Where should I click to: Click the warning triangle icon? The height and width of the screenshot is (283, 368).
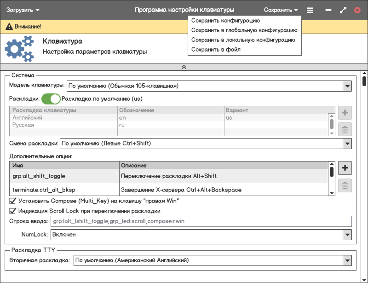coord(9,27)
